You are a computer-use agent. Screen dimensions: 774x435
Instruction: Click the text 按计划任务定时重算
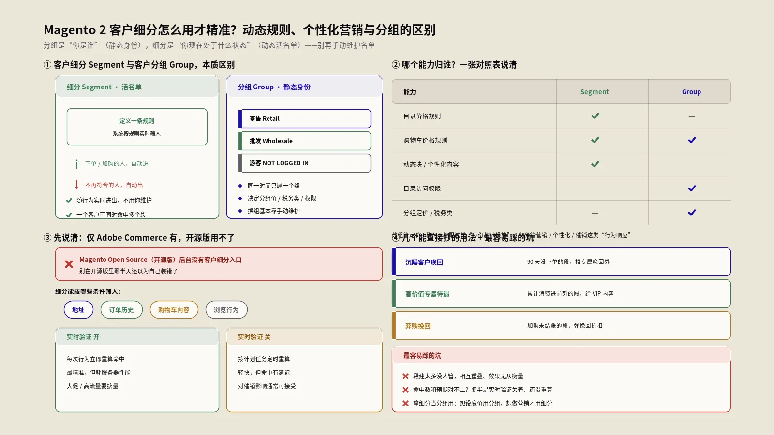(264, 359)
